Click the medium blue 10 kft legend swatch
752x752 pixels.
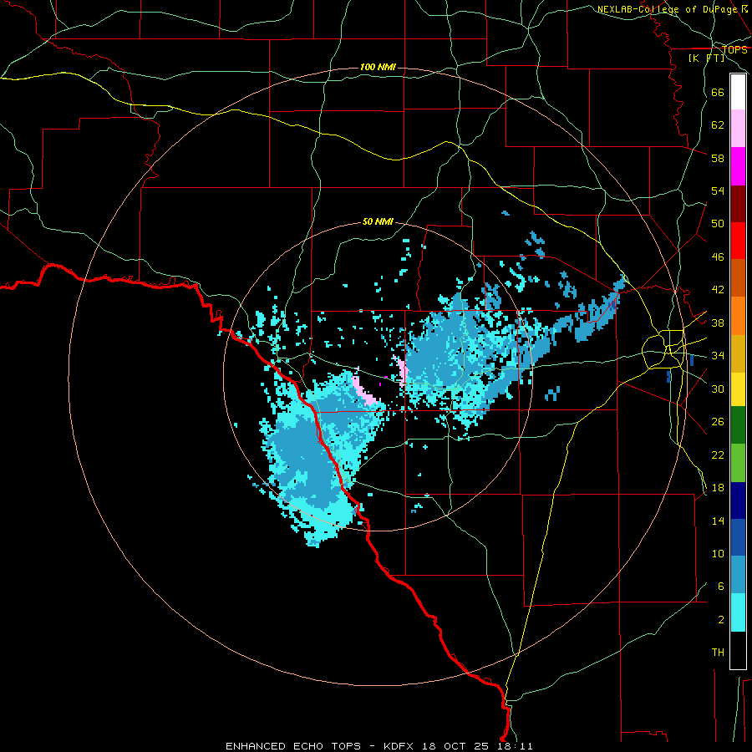pos(738,537)
